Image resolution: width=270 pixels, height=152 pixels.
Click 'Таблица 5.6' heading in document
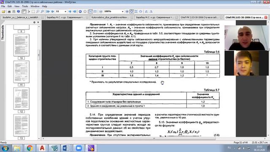point(212,52)
